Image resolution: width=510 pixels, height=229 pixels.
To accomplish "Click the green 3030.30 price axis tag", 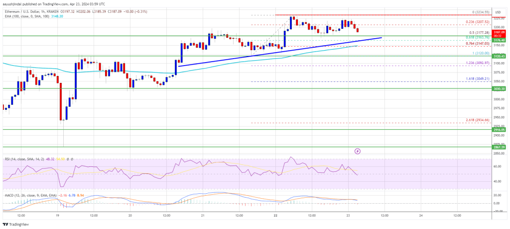I will pyautogui.click(x=499, y=88).
